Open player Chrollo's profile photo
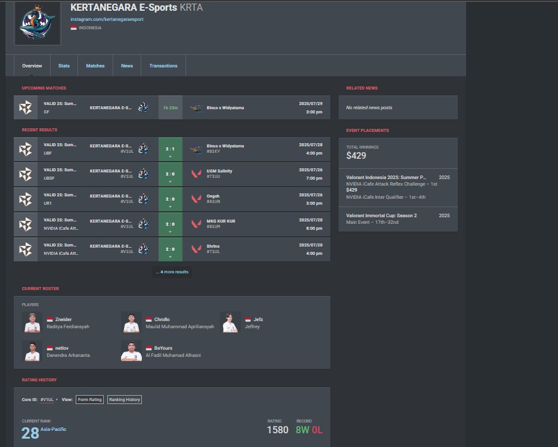The width and height of the screenshot is (558, 447). point(131,322)
